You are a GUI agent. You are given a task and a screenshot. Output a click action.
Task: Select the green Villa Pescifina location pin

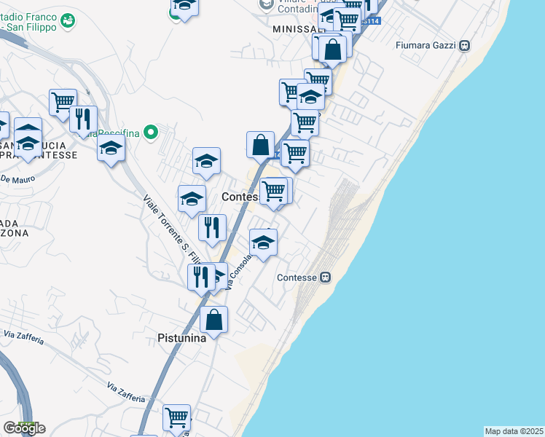tap(151, 133)
